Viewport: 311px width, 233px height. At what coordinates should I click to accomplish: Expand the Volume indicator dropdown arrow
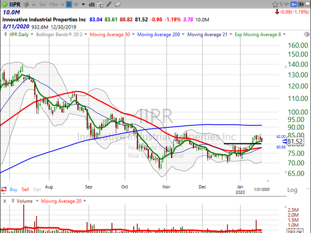point(37,201)
